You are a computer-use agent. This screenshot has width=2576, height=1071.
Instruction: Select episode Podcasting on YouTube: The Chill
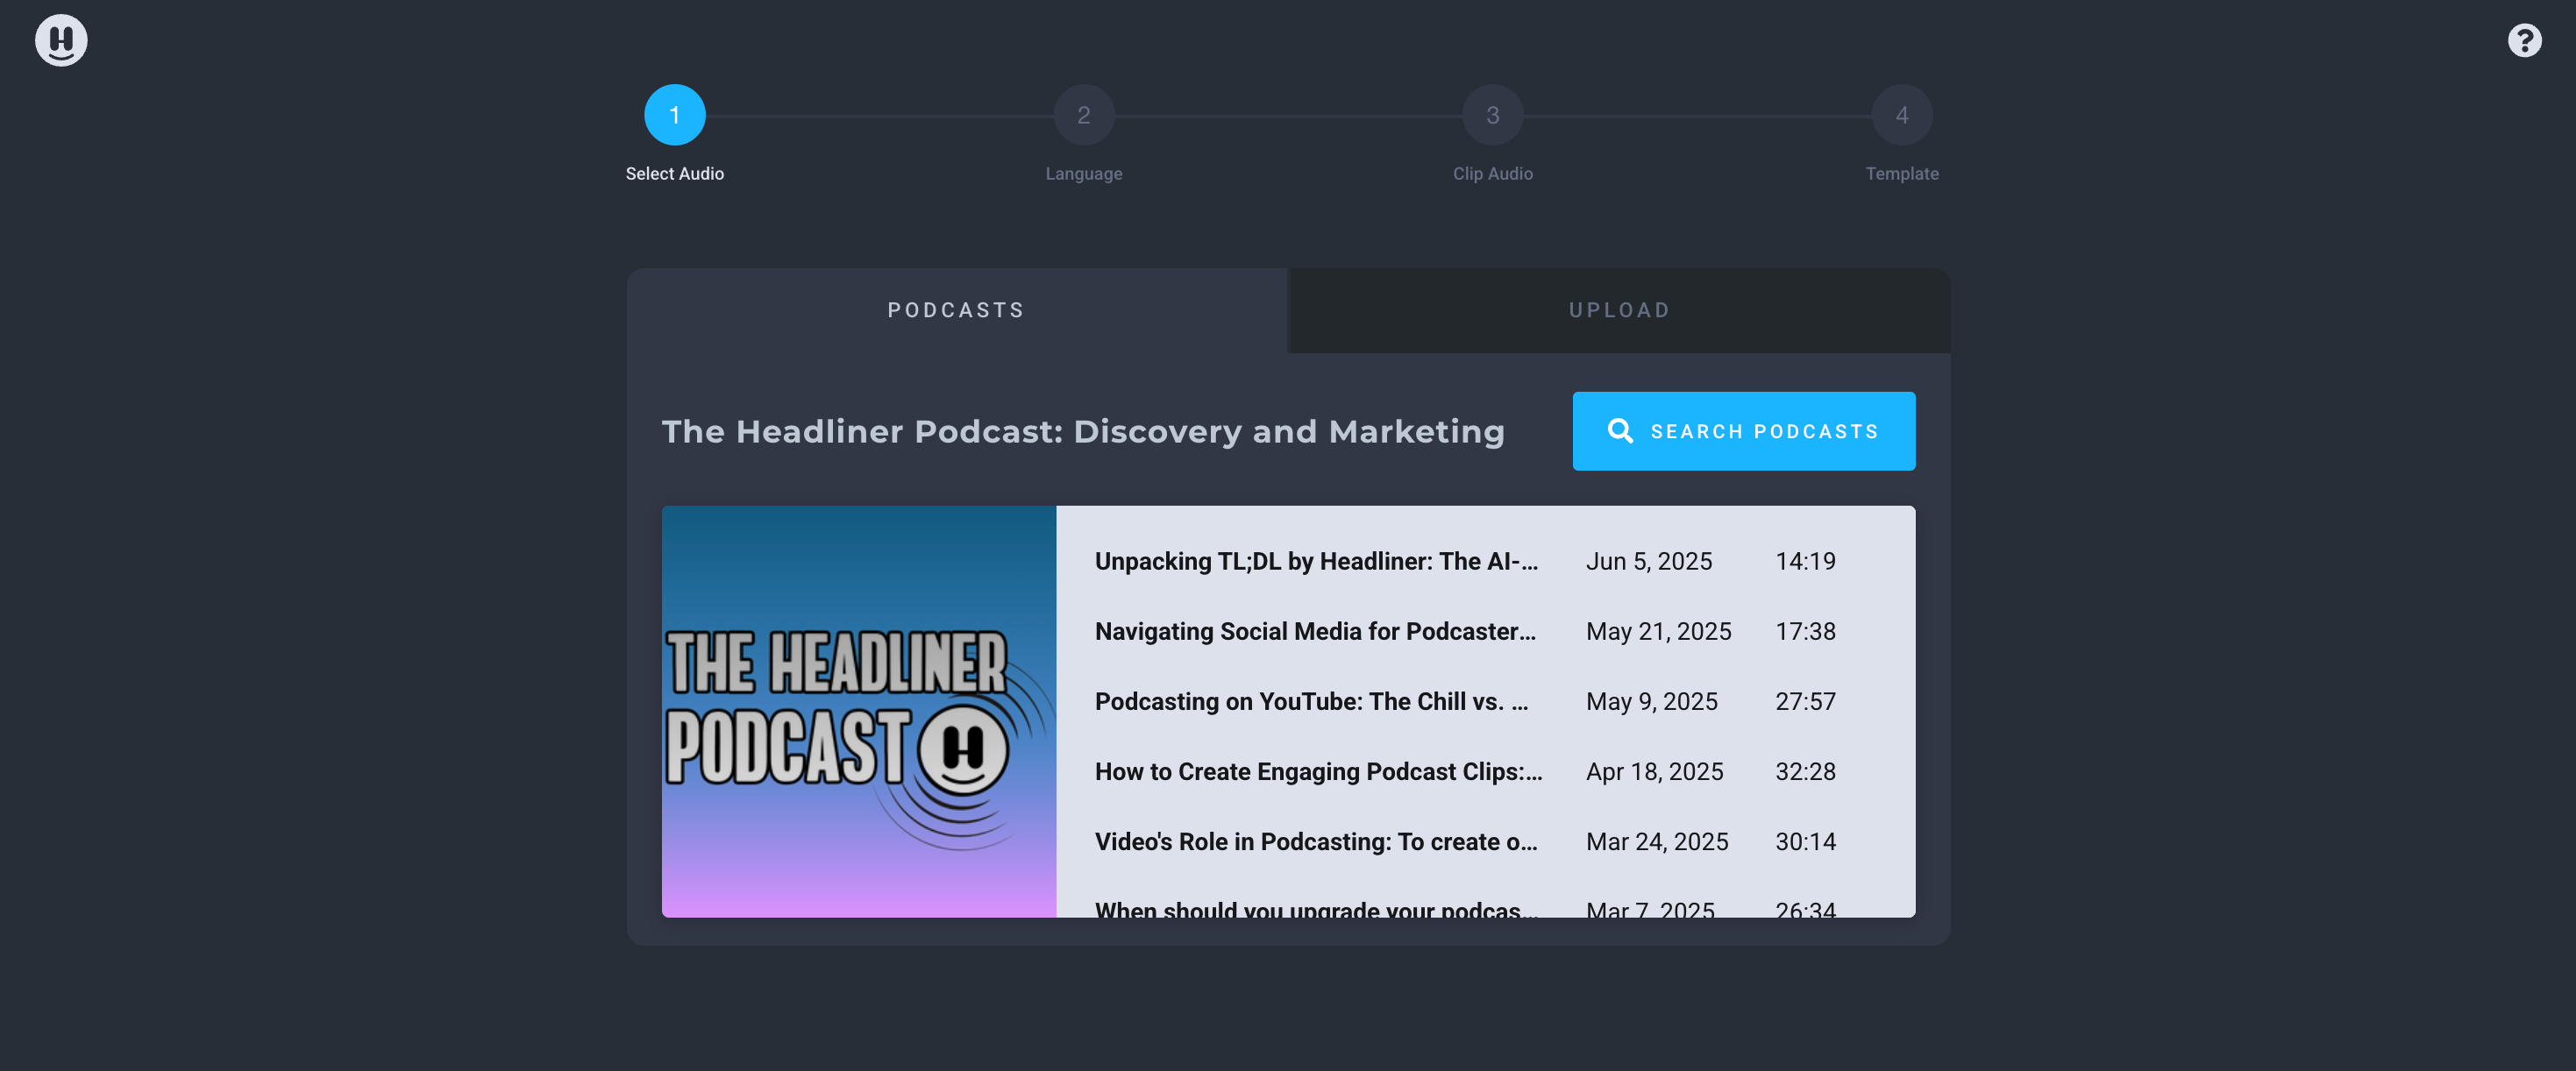(1311, 701)
